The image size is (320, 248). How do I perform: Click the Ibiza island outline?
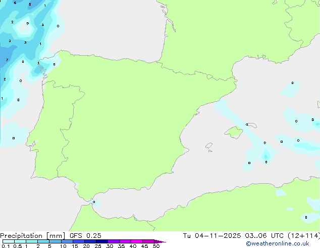pyautogui.click(x=209, y=146)
